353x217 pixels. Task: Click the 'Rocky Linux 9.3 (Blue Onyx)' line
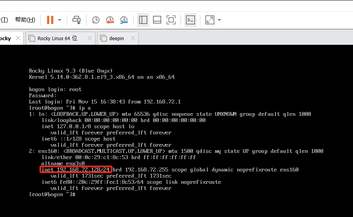point(71,71)
